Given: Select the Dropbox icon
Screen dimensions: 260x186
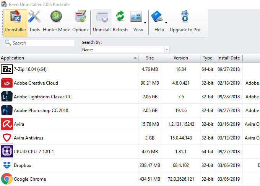Looking at the screenshot, I should (7, 165).
